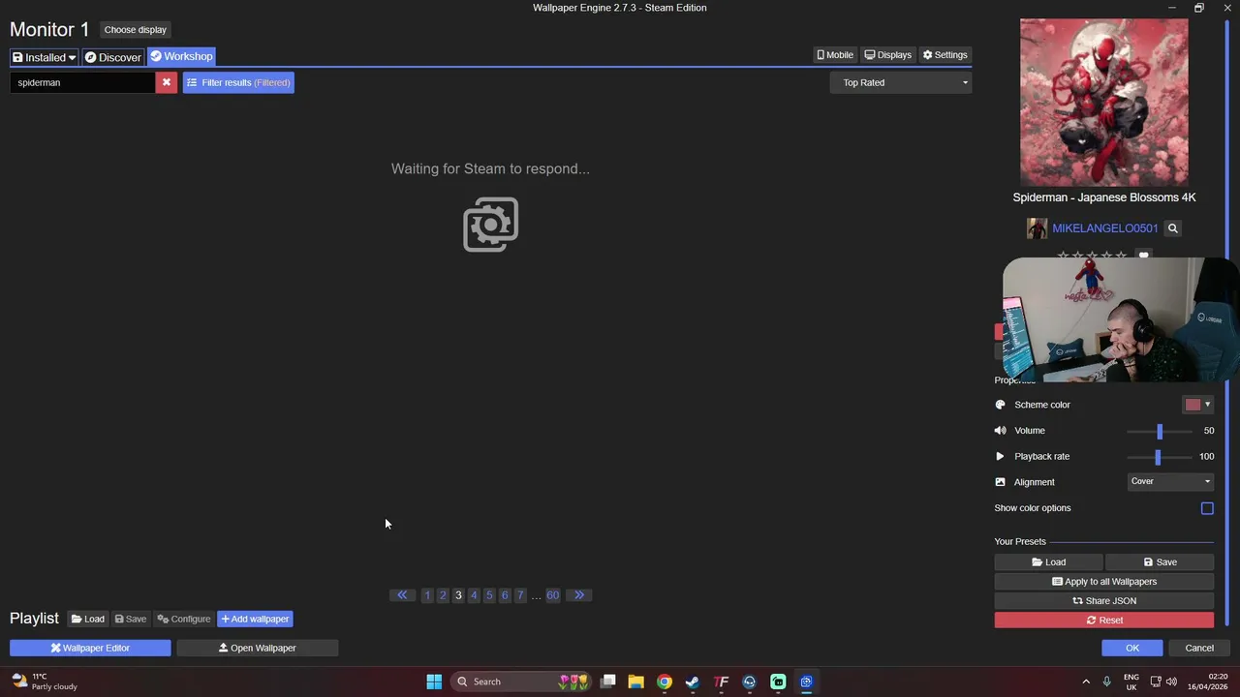
Task: Switch to the Discover tab
Action: [112, 57]
